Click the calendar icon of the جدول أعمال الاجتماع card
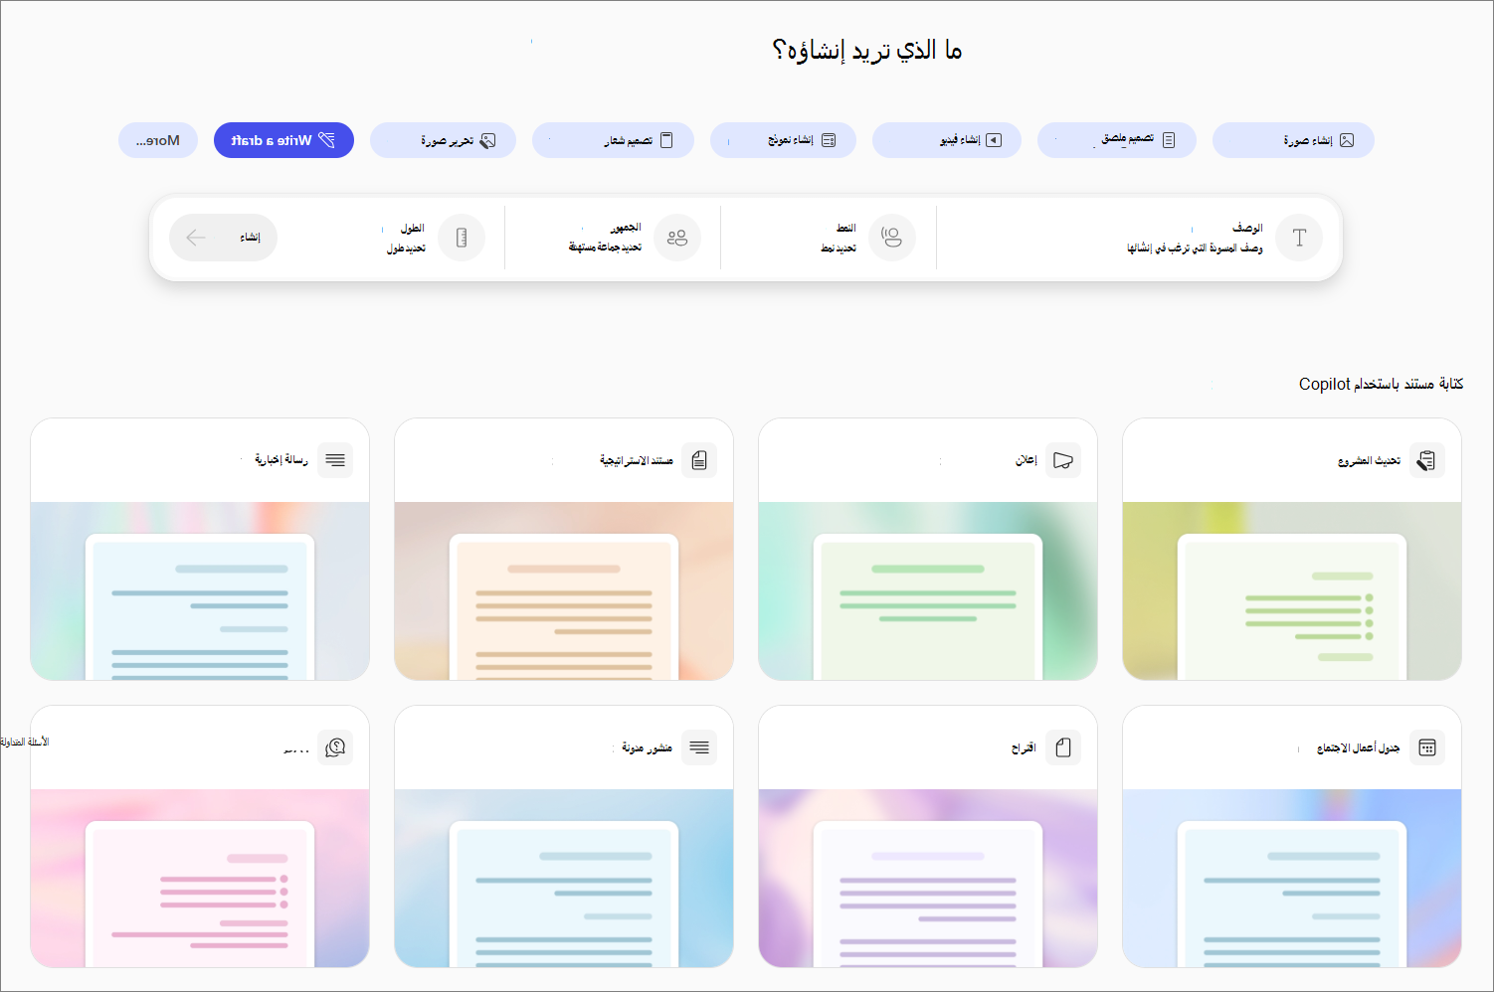Image resolution: width=1494 pixels, height=992 pixels. click(1426, 747)
